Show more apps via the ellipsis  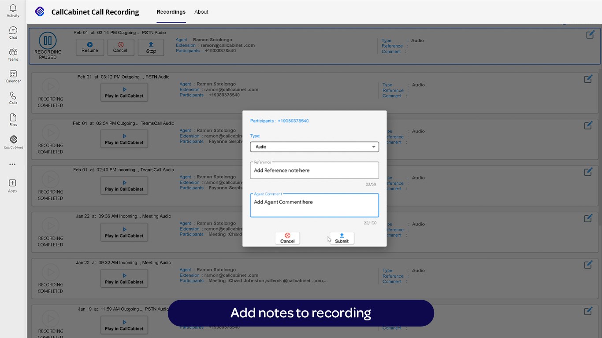(x=12, y=164)
